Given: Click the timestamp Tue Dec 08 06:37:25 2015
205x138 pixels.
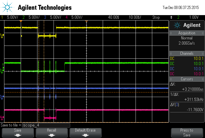Looking at the screenshot, I should click(181, 7).
